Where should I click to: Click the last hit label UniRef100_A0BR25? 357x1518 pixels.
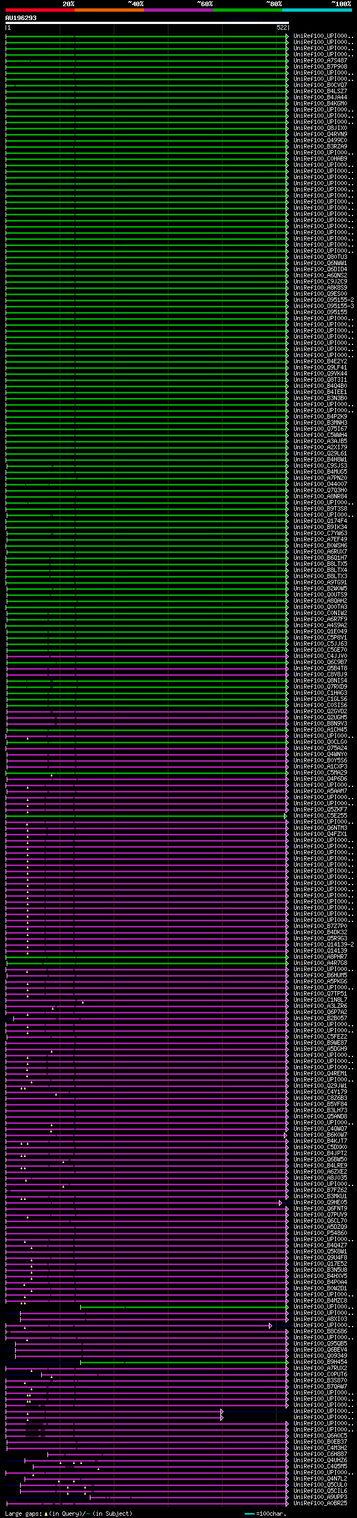click(321, 1503)
